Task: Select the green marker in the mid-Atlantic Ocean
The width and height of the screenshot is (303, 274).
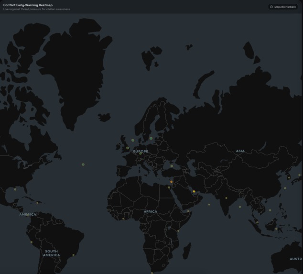Action: coord(83,164)
